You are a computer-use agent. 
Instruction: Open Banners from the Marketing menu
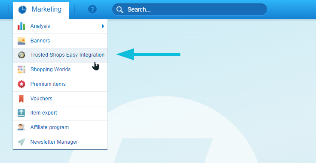60,41
